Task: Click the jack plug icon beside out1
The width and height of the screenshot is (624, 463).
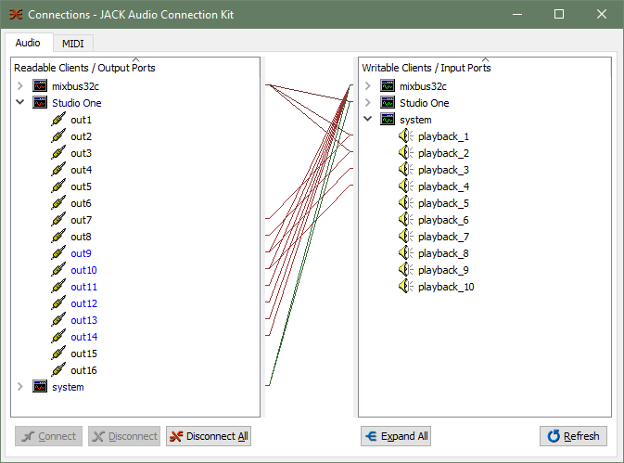Action: point(58,120)
